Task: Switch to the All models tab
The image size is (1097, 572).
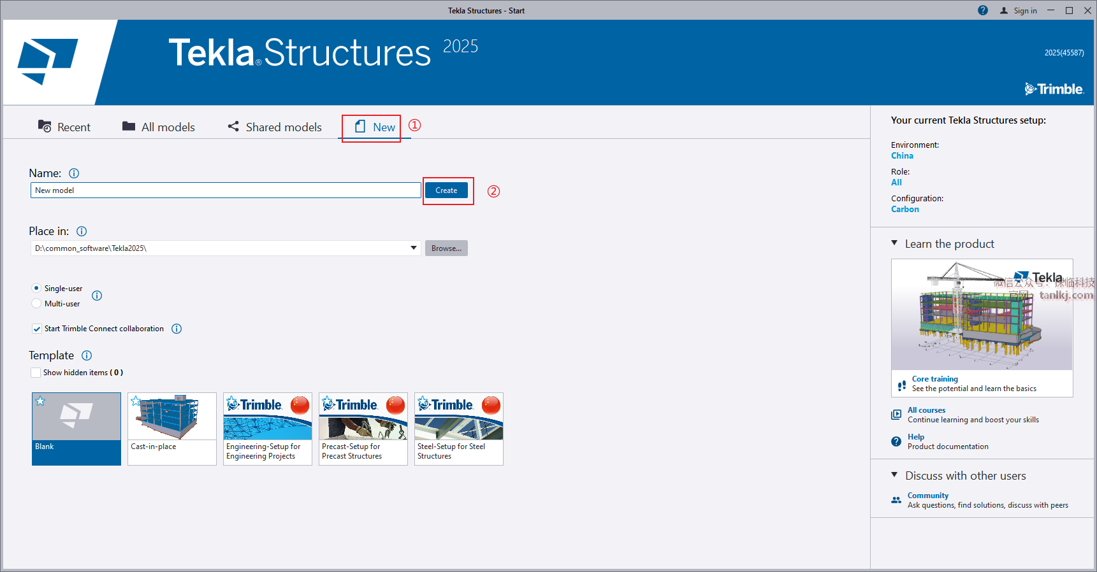Action: (x=159, y=127)
